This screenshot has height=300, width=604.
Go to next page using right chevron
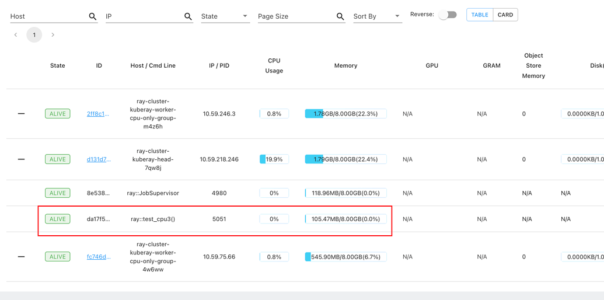click(53, 35)
